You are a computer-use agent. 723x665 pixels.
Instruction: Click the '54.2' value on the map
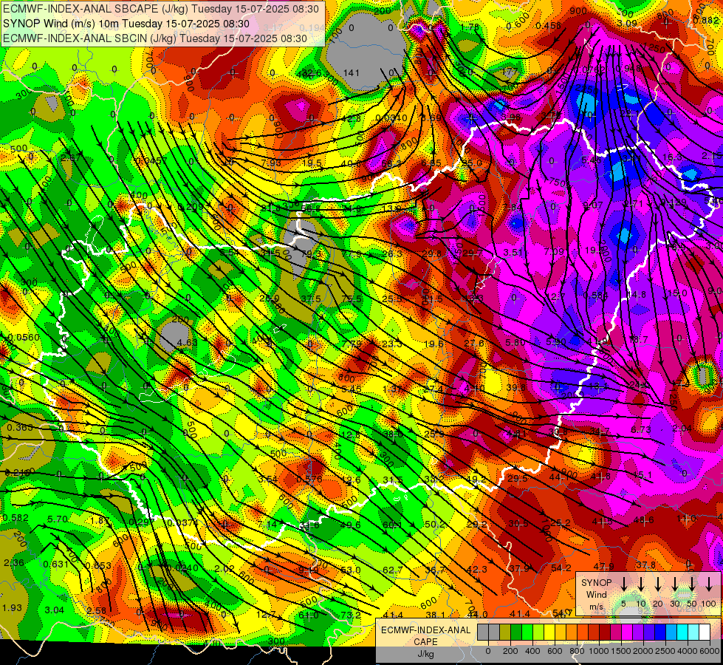click(561, 568)
